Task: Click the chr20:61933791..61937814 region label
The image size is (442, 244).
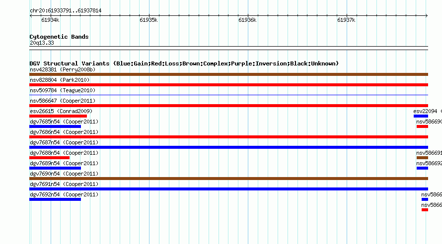Action: [x=66, y=11]
